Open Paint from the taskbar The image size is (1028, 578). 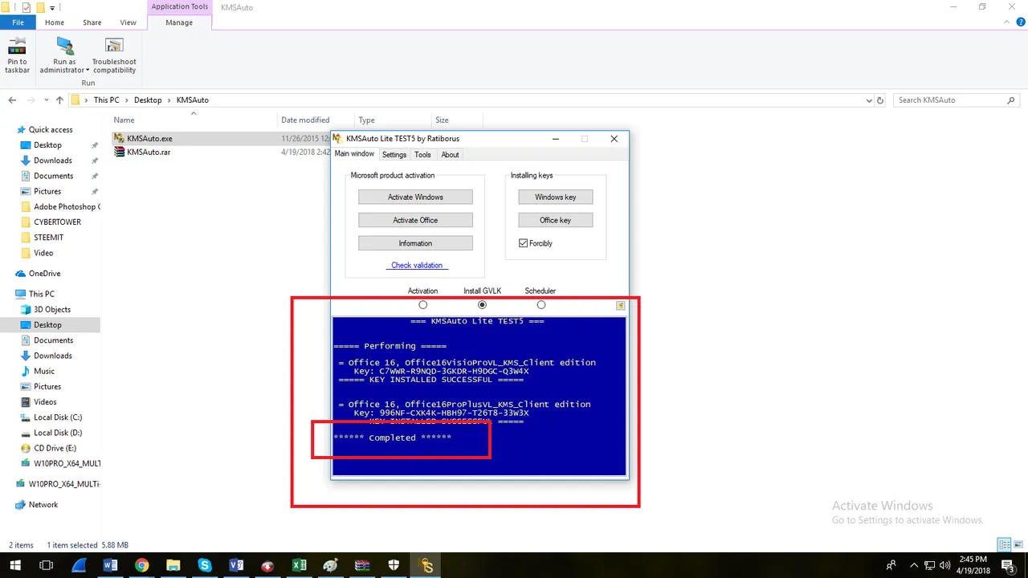pos(330,565)
